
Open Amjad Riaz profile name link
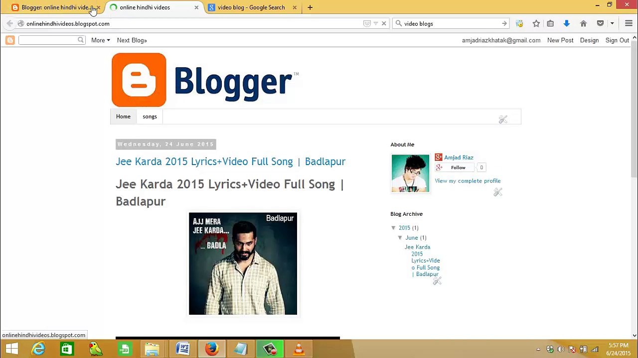[459, 158]
